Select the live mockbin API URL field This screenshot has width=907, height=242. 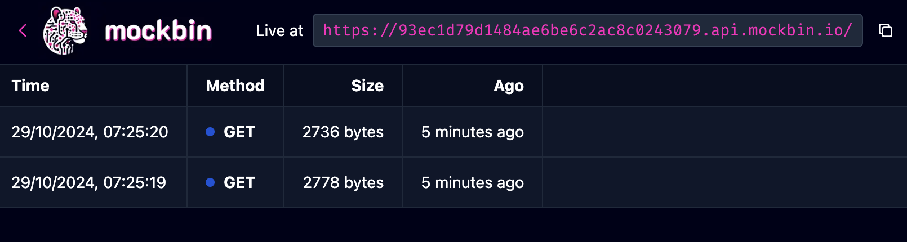(588, 30)
